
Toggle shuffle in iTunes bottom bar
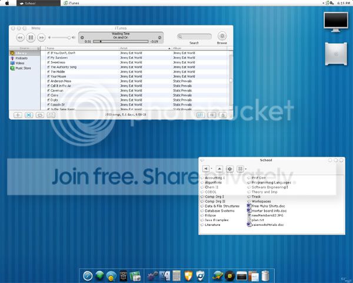point(29,115)
